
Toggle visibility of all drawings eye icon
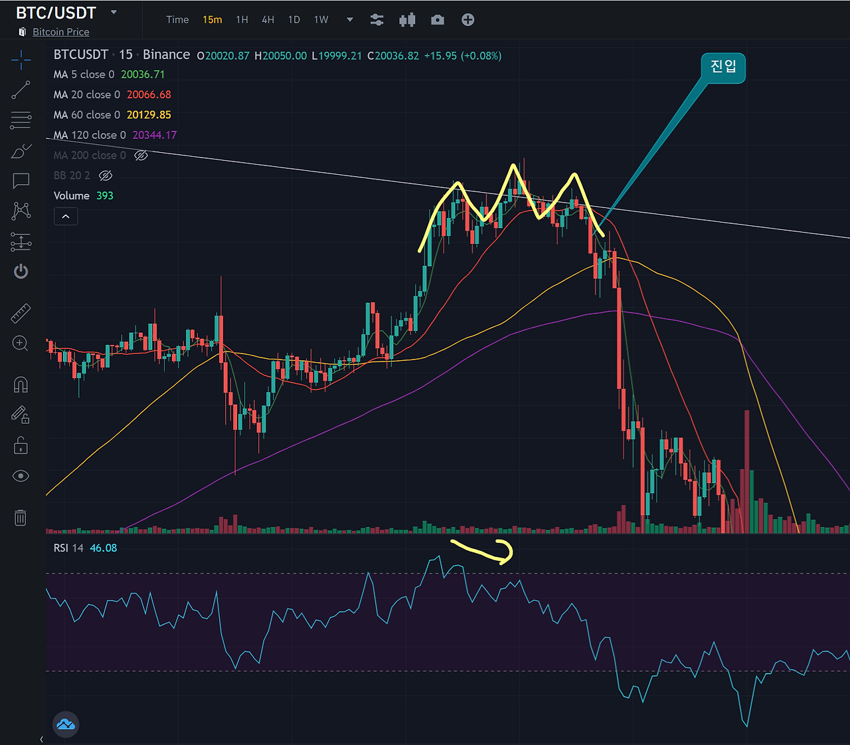coord(21,476)
